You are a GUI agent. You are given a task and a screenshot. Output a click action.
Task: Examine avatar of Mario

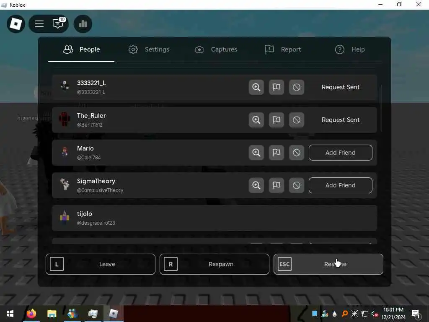pos(256,153)
